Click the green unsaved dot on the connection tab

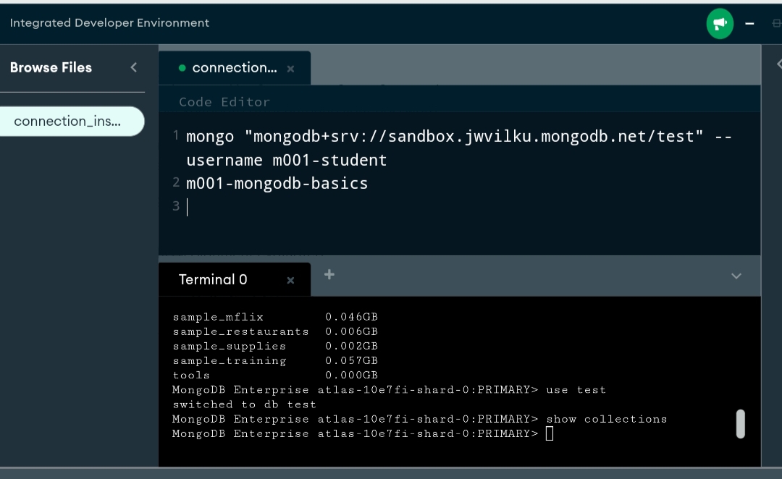click(x=182, y=68)
